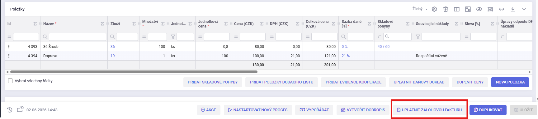
Task: Click the sigma icon in Id column header
Action: [x=35, y=24]
